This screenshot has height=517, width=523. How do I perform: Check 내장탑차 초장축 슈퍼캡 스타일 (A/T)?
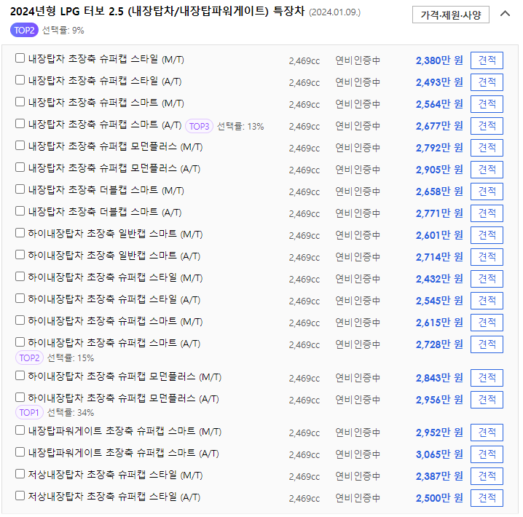(x=20, y=79)
